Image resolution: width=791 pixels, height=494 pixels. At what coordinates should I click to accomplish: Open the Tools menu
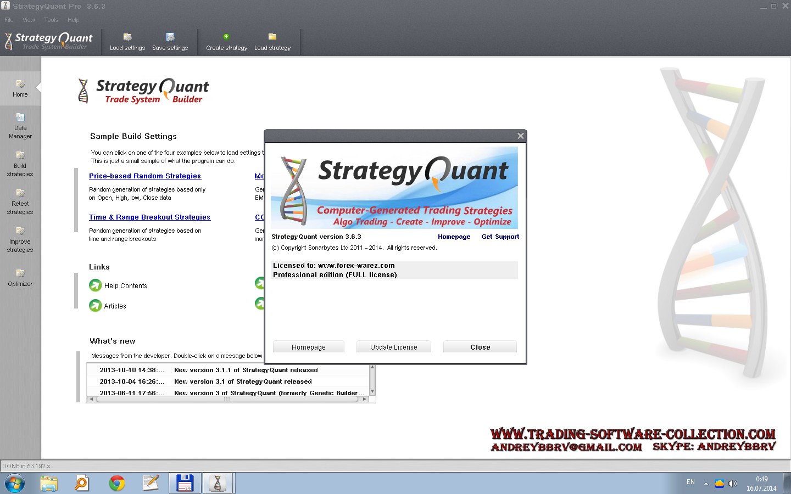51,20
